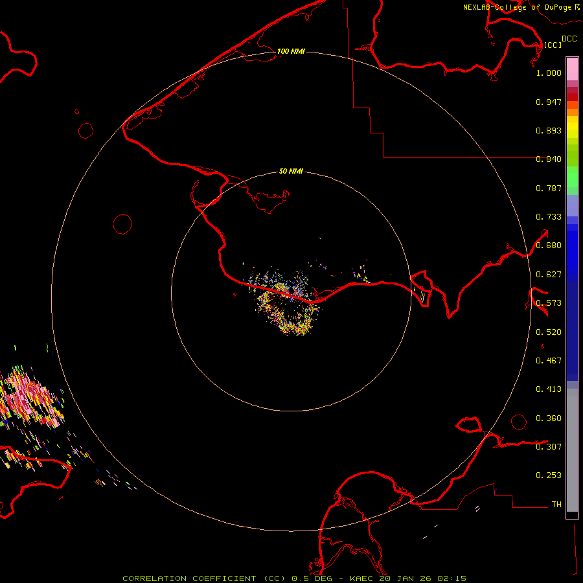
Task: Pick the yellow color bar segment near 0.893
Action: point(572,126)
